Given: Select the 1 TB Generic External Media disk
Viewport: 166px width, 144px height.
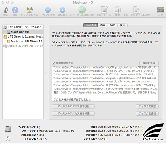Looking at the screenshot, I should pos(23,36).
